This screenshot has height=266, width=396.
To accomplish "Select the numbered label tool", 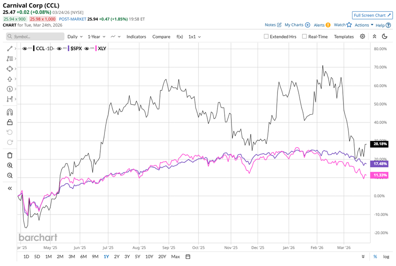I will [10, 89].
